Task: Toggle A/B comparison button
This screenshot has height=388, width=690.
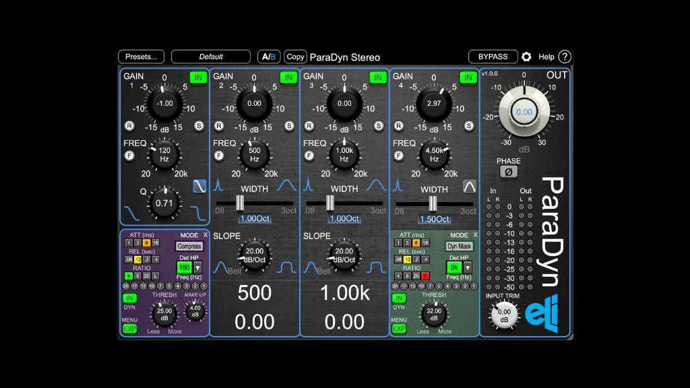Action: pos(269,57)
